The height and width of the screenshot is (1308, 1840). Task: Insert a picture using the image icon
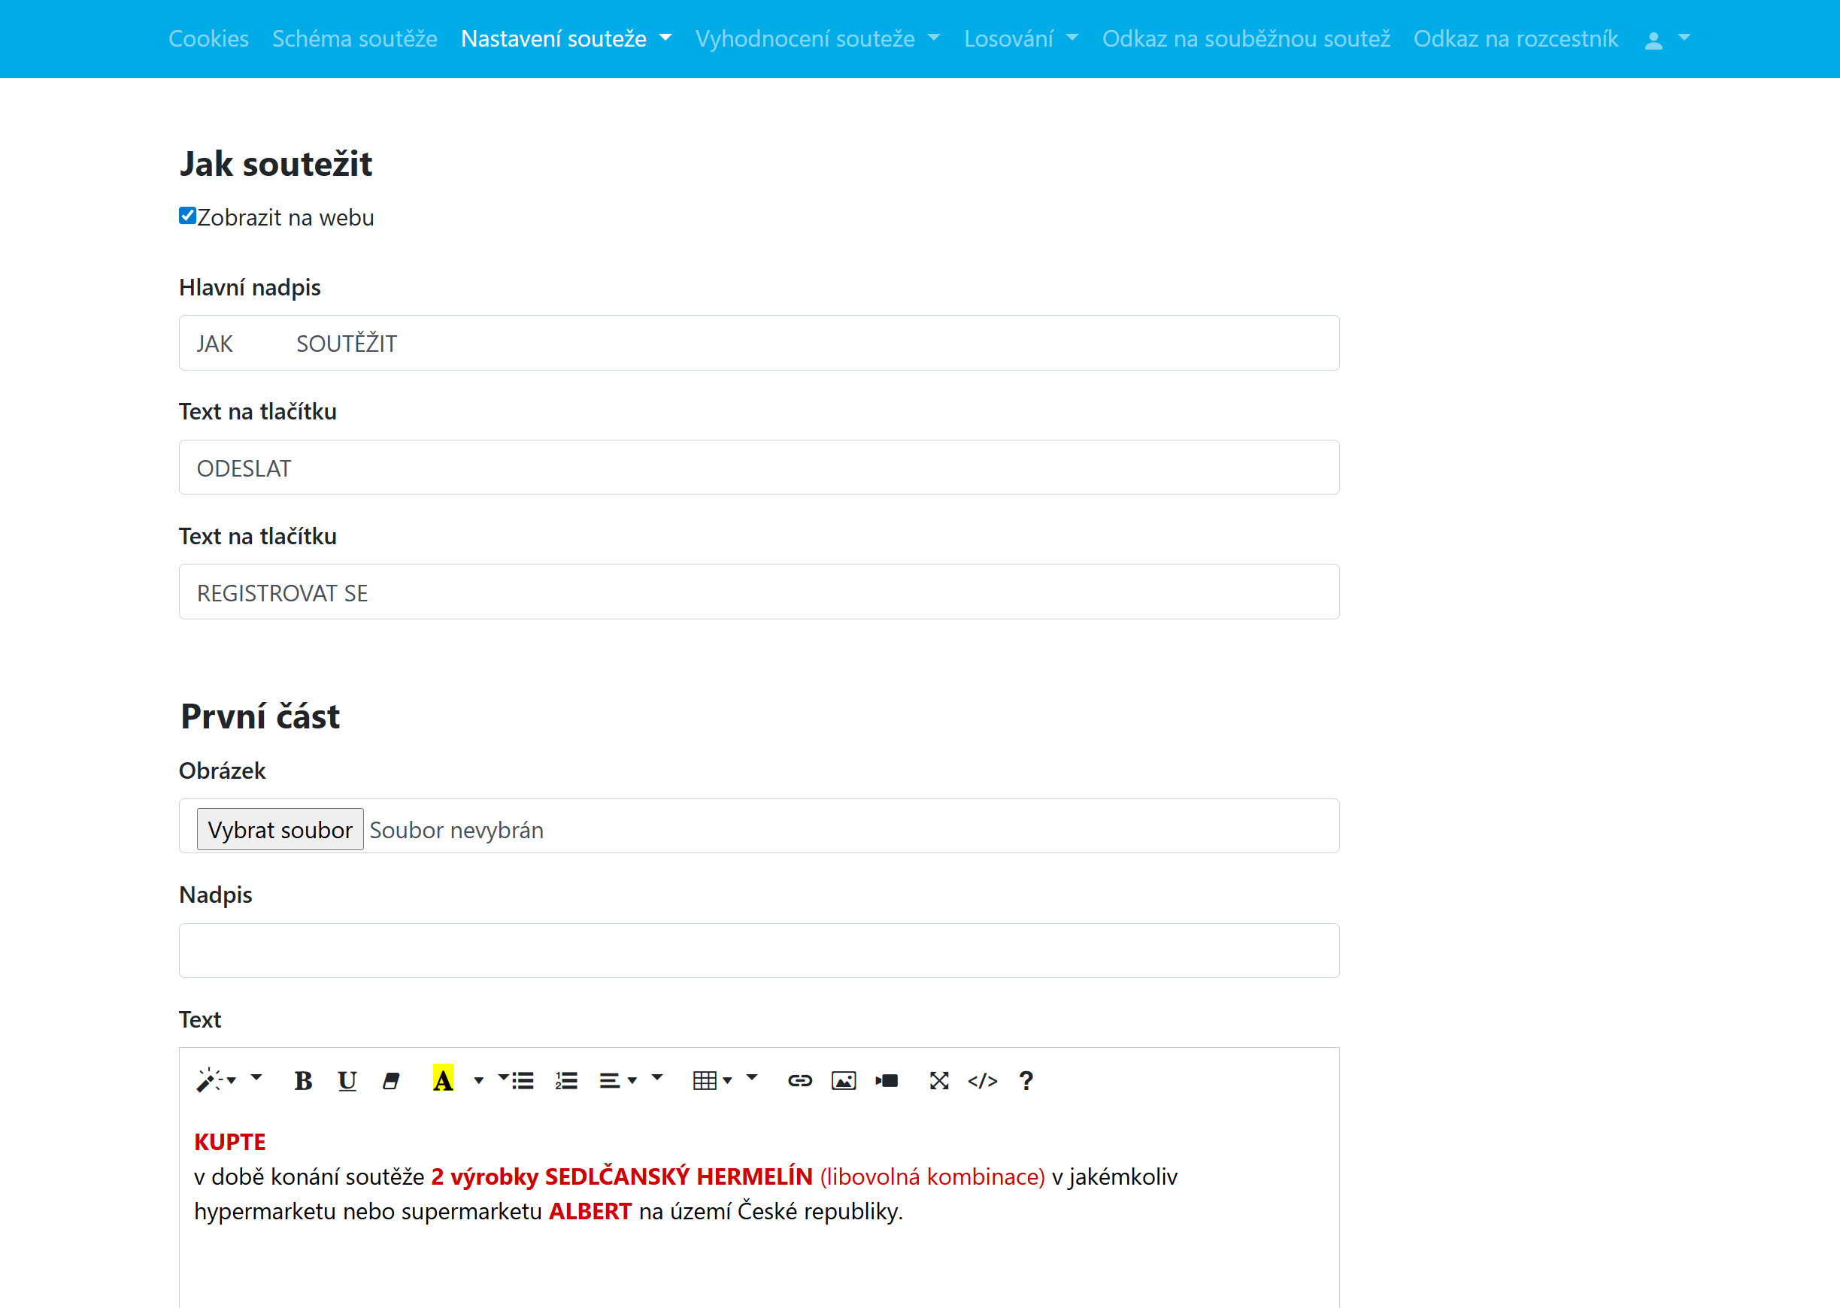[x=844, y=1081]
